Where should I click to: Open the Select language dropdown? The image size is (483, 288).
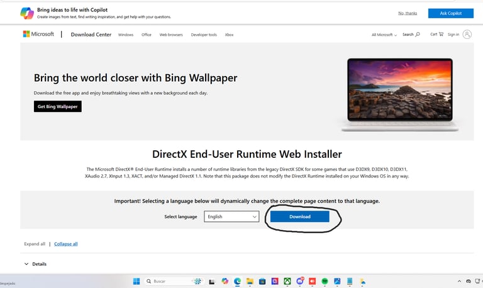coord(231,216)
